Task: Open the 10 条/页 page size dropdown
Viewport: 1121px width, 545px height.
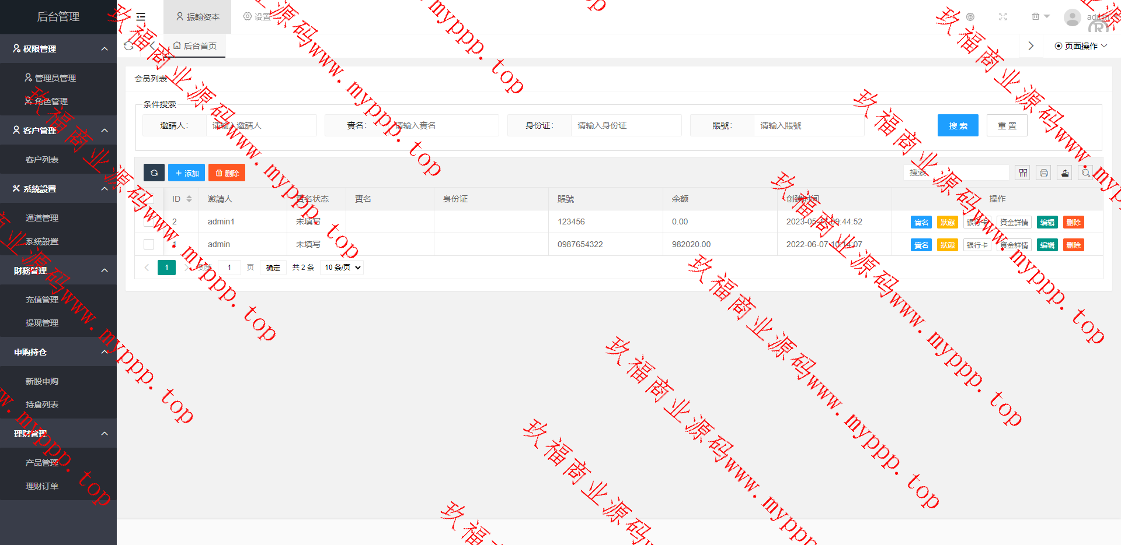Action: coord(342,268)
